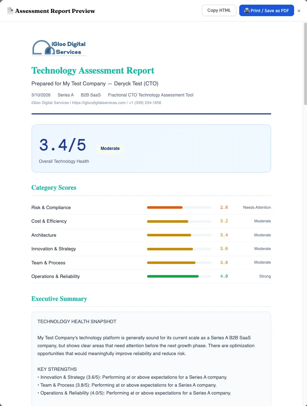Click the Architecture score progress bar
This screenshot has height=406, width=307.
point(179,235)
